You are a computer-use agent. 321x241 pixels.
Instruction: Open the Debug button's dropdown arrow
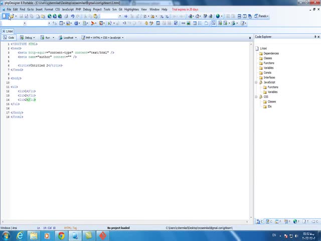34,38
